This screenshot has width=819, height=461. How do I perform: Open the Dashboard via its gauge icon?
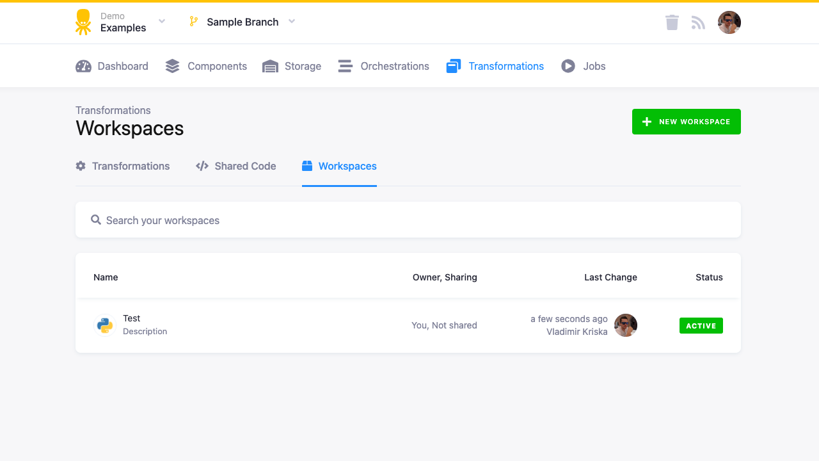point(83,65)
